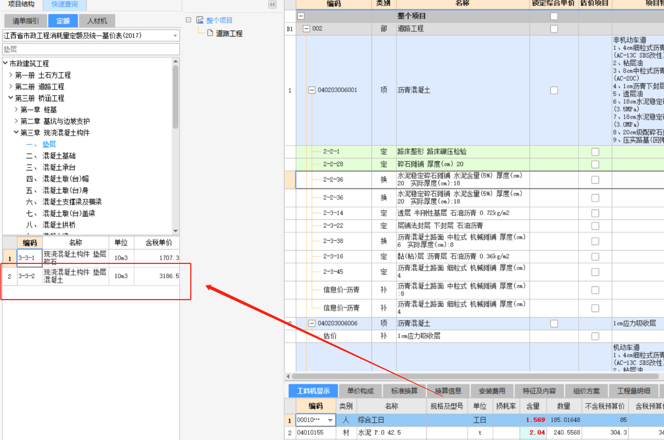The width and height of the screenshot is (664, 440).
Task: Toggle 锁定综合单价 checkbox for 道路工程 row
Action: click(x=554, y=29)
